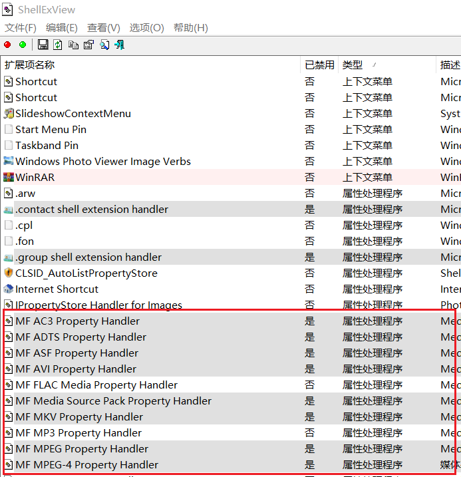This screenshot has height=477, width=461.
Task: Click the green enable selected items icon
Action: (23, 45)
